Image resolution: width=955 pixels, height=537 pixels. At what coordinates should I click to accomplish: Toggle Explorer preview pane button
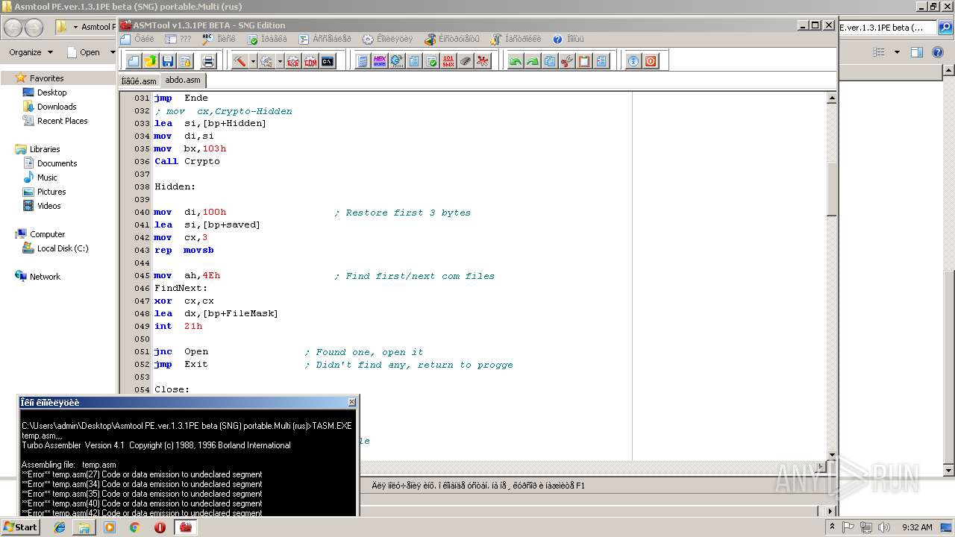click(917, 52)
